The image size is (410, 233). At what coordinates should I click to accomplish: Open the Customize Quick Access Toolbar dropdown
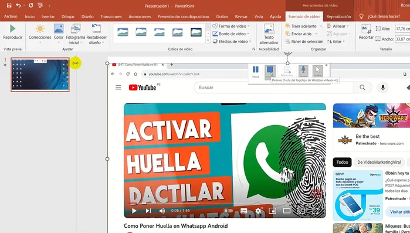pyautogui.click(x=49, y=5)
